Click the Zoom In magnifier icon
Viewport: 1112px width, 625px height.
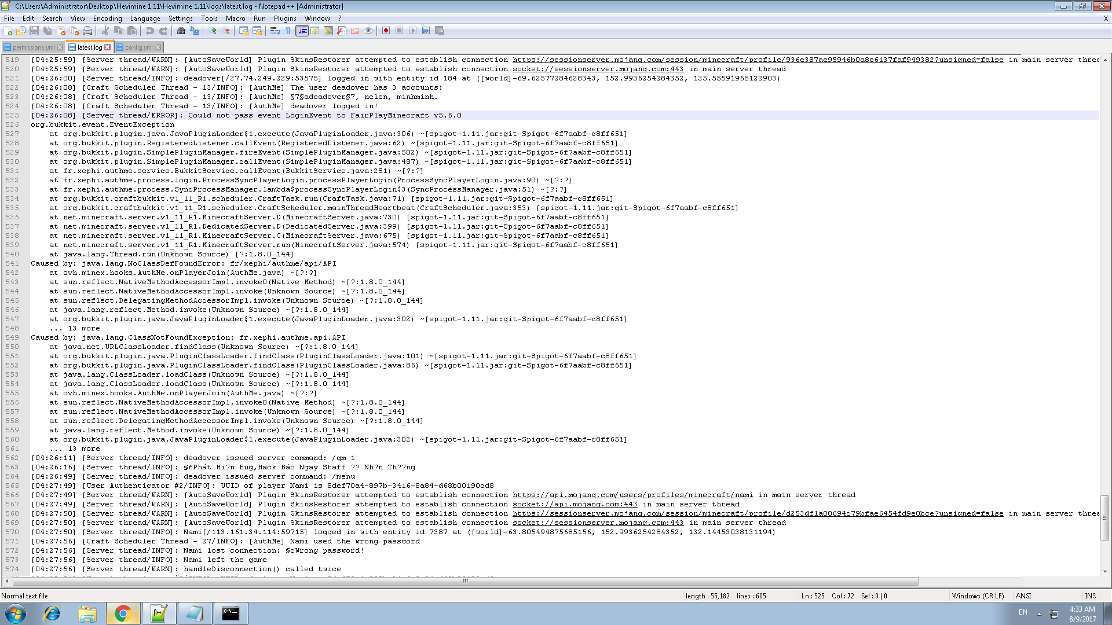213,31
